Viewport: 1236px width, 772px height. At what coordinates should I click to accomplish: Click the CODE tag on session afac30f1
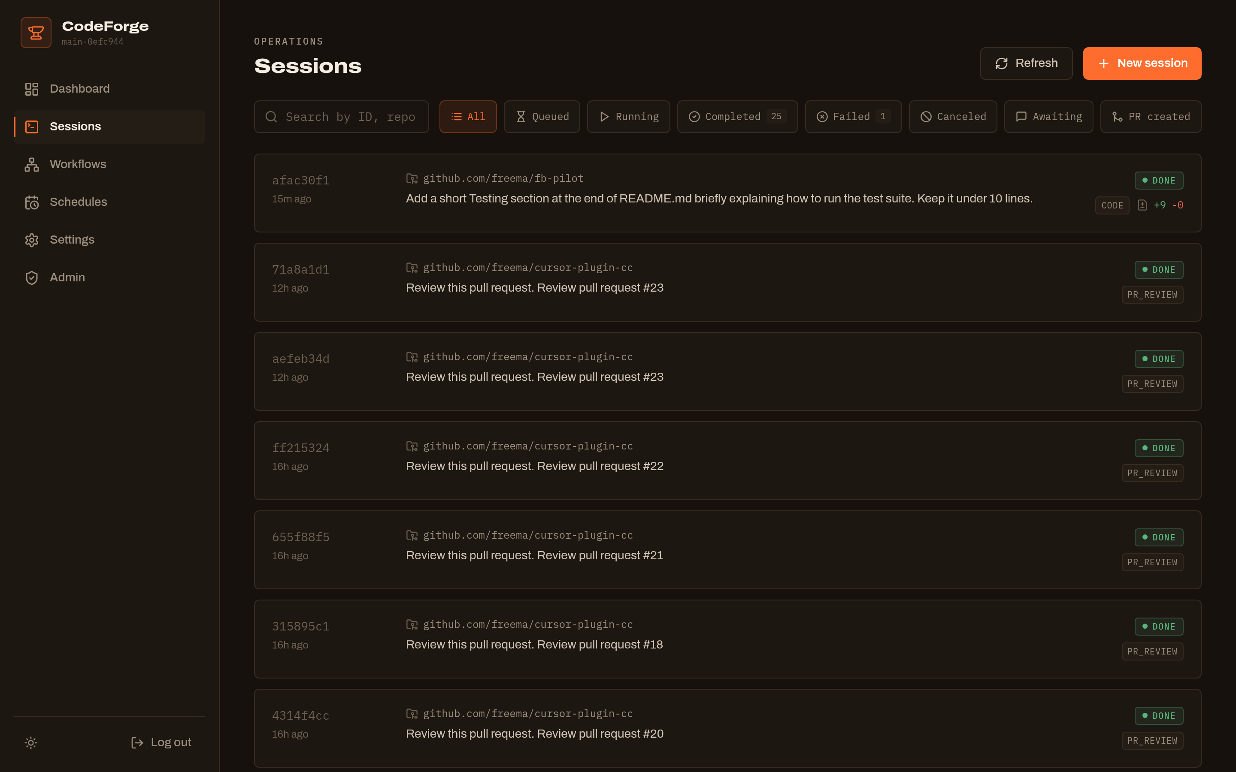pos(1112,205)
